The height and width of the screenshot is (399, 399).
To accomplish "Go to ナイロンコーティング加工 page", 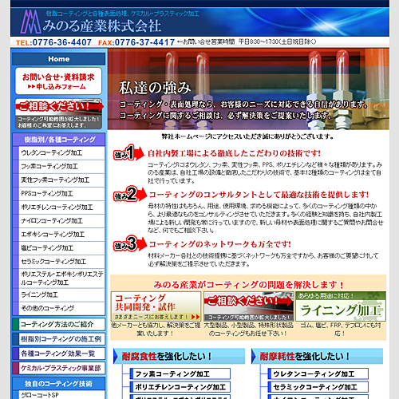I will point(61,221).
